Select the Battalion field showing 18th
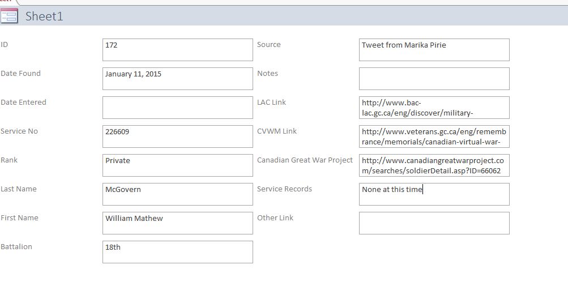The width and height of the screenshot is (568, 286). [x=177, y=252]
